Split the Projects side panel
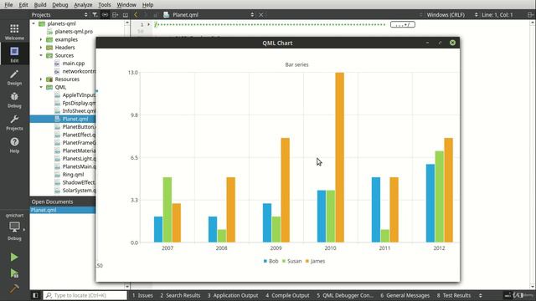 116,15
